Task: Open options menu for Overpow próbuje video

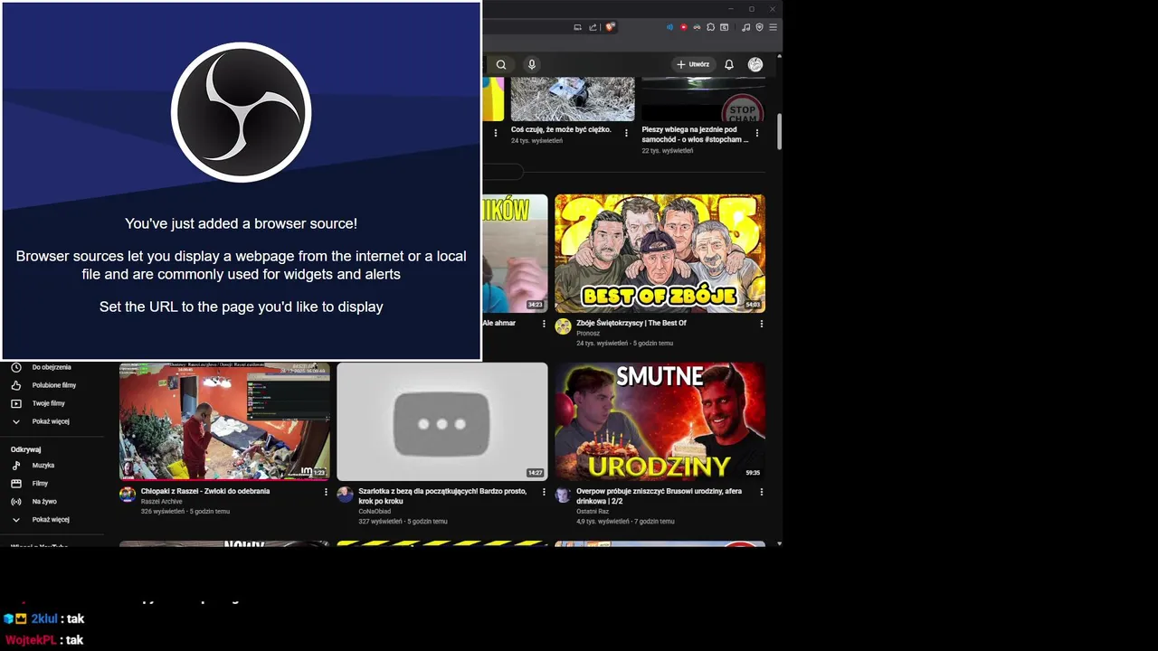Action: pyautogui.click(x=761, y=492)
